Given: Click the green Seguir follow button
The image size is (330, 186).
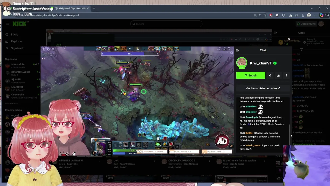Looking at the screenshot, I should [x=250, y=75].
